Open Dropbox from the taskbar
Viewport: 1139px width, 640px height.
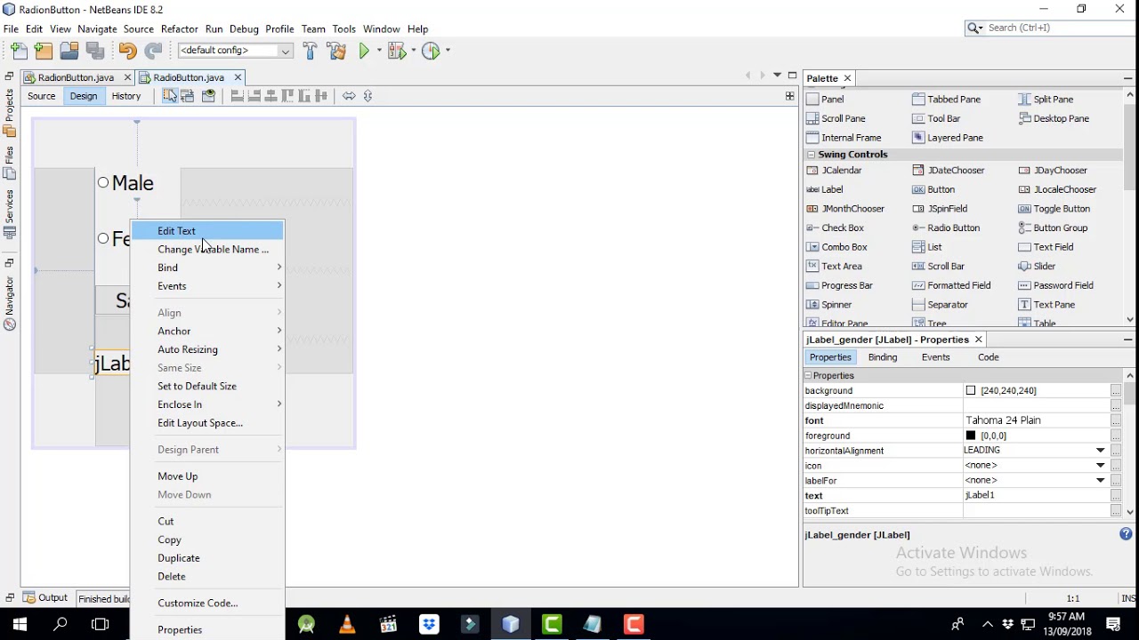pos(429,624)
